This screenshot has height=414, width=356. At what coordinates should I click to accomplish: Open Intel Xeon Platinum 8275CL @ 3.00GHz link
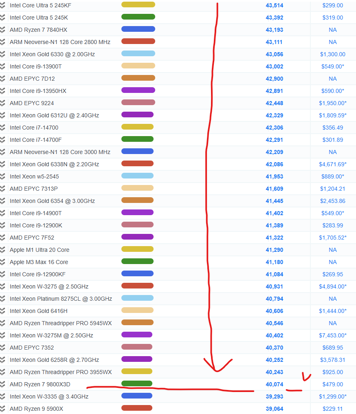coord(61,299)
